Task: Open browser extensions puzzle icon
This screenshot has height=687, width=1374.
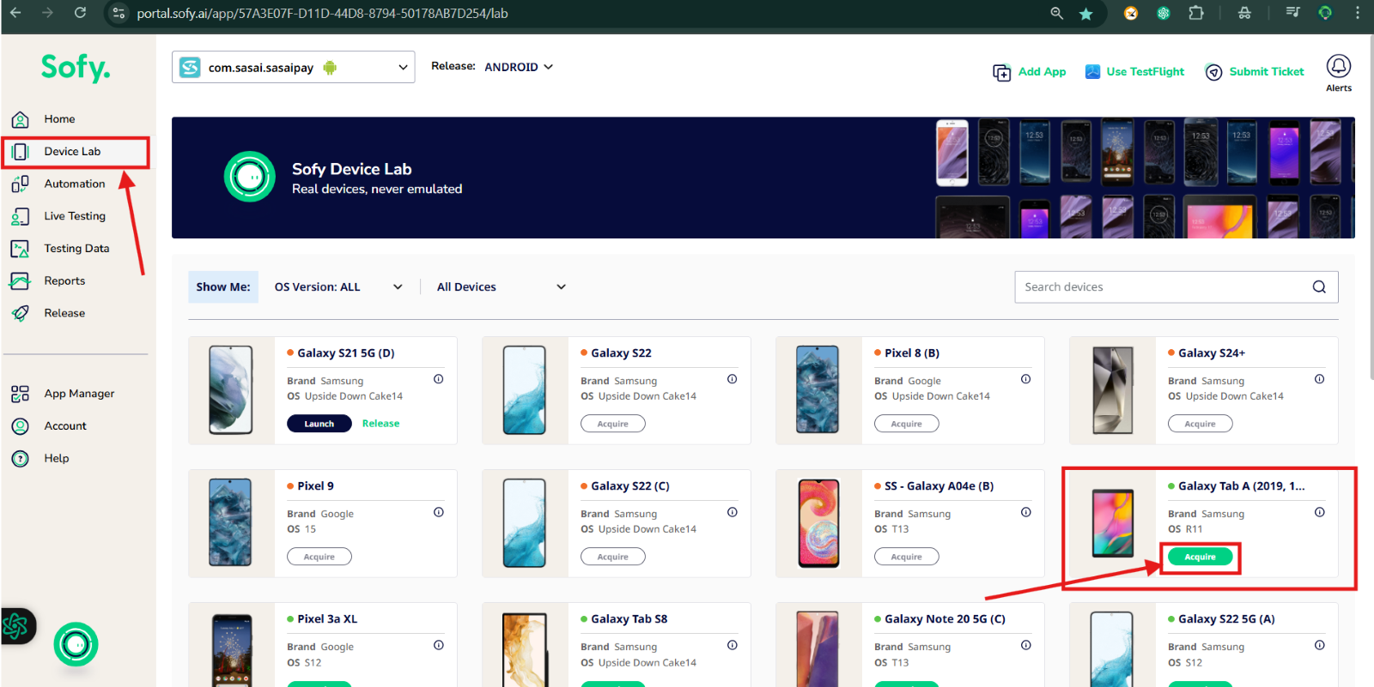Action: 1196,13
